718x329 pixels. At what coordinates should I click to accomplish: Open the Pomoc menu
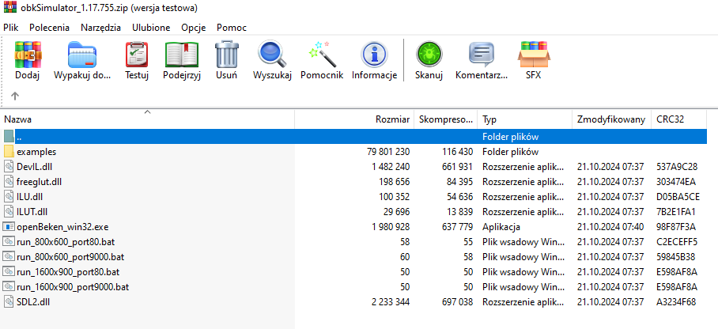click(x=232, y=28)
